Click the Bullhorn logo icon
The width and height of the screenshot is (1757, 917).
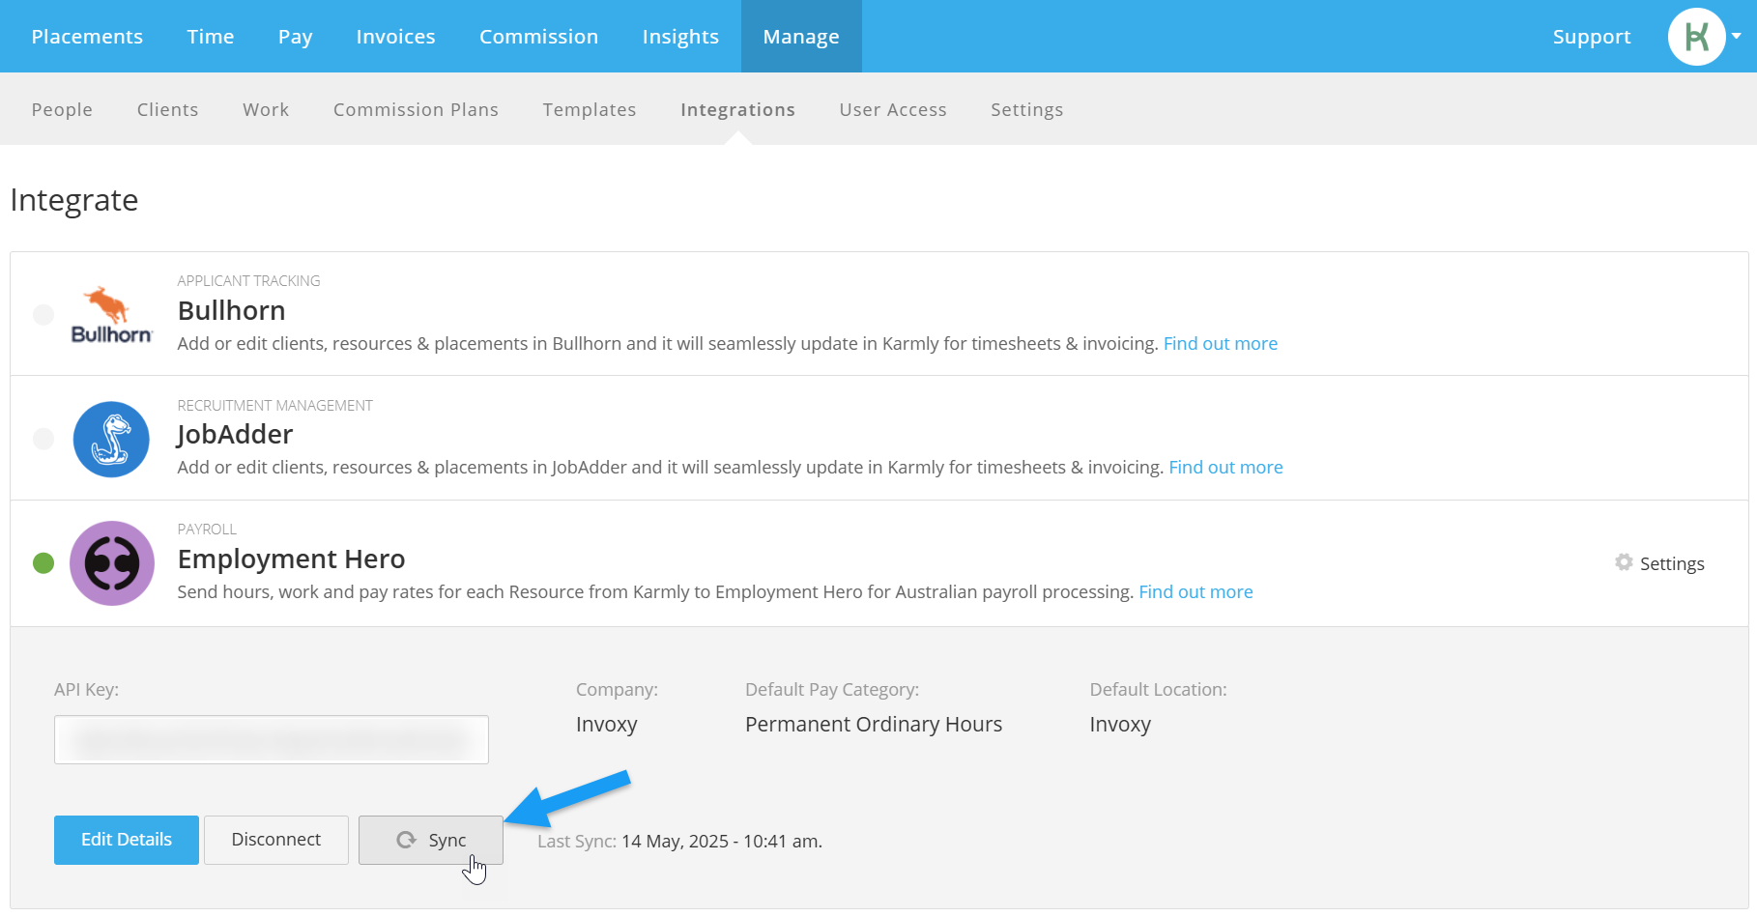111,314
